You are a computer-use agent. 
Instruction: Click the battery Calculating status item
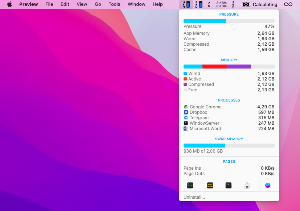(259, 4)
